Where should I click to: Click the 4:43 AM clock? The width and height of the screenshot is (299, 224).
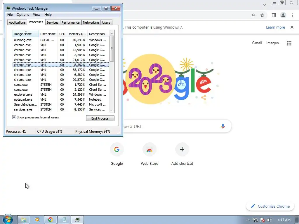284,220
